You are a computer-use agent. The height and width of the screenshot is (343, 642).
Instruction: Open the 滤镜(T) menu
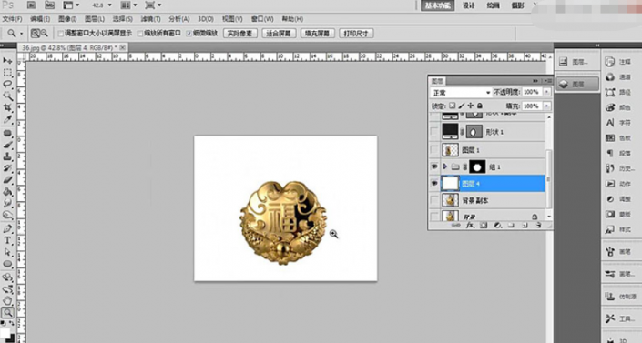150,19
